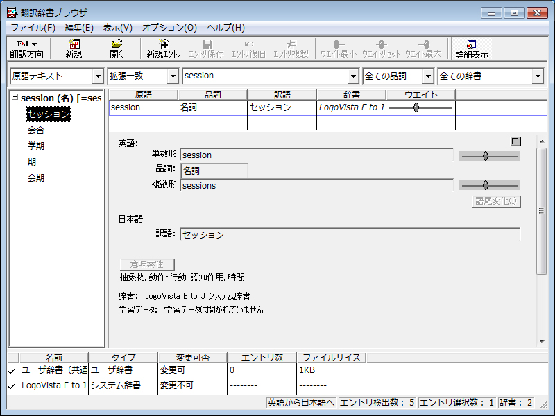The image size is (555, 416).
Task: Toggle checkmark for ユーザ辞書 row
Action: pos(11,371)
